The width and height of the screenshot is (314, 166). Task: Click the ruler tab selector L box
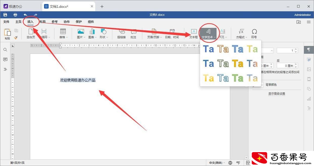click(x=13, y=46)
